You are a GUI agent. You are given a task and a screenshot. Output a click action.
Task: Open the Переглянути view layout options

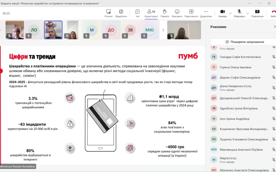(x=191, y=13)
